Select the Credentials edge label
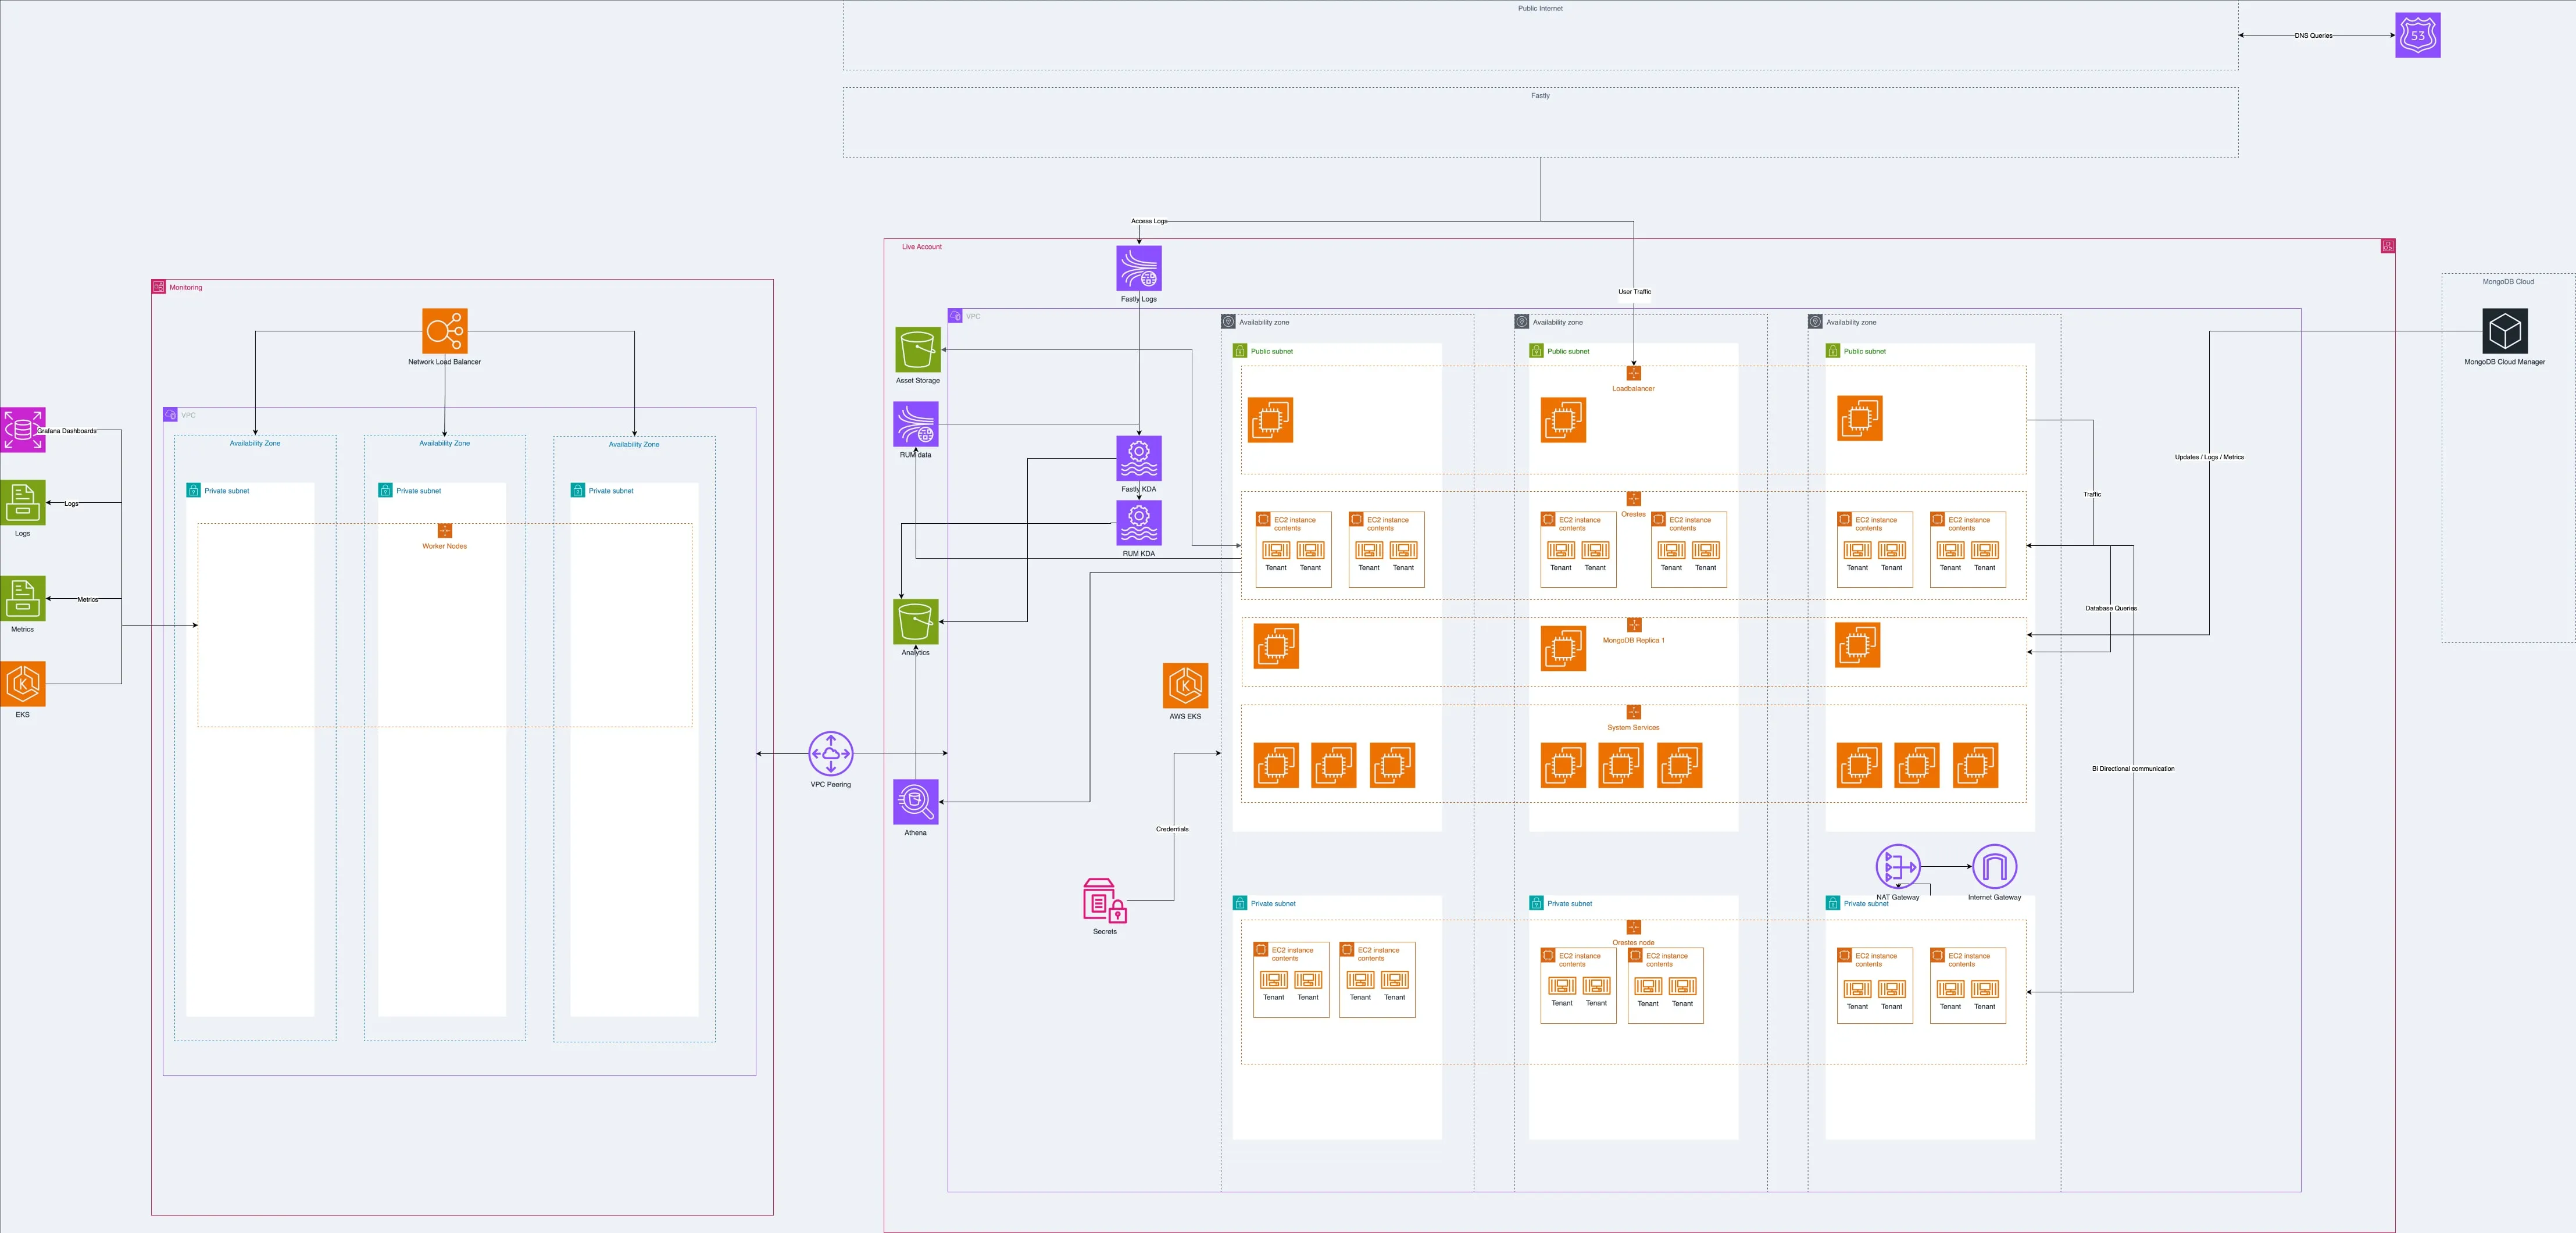Image resolution: width=2576 pixels, height=1233 pixels. tap(1172, 829)
